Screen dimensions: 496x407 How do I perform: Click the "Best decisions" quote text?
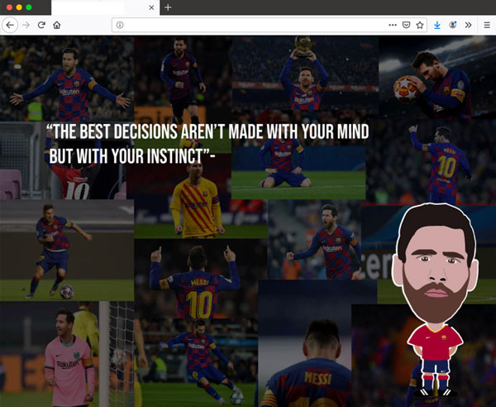pyautogui.click(x=207, y=143)
